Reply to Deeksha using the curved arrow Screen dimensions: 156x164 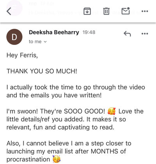point(127,34)
